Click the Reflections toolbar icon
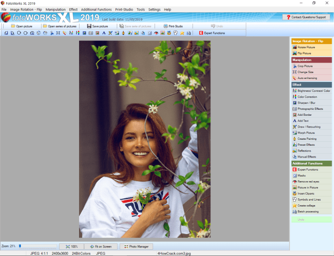 (136, 33)
